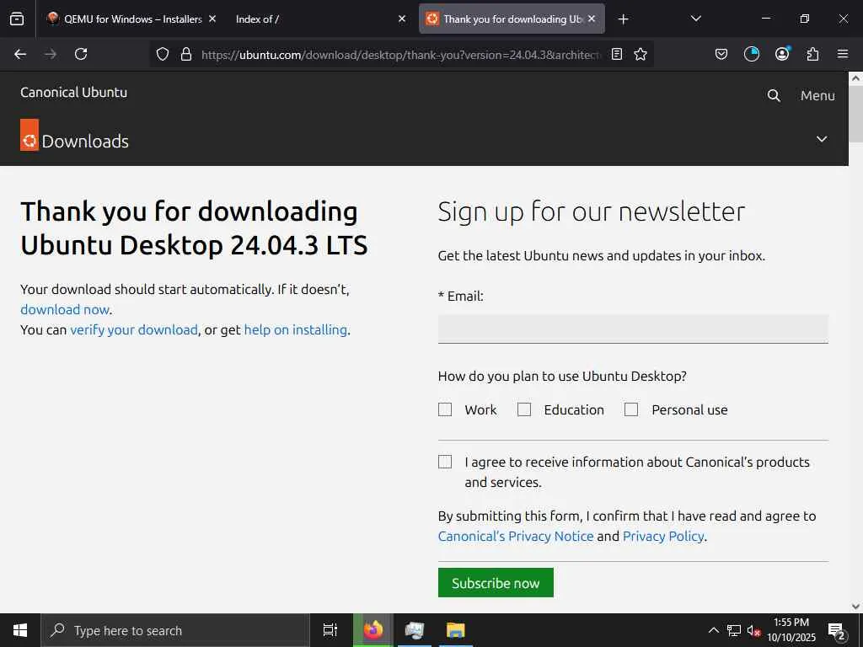
Task: Check the Personal use checkbox
Action: (631, 409)
